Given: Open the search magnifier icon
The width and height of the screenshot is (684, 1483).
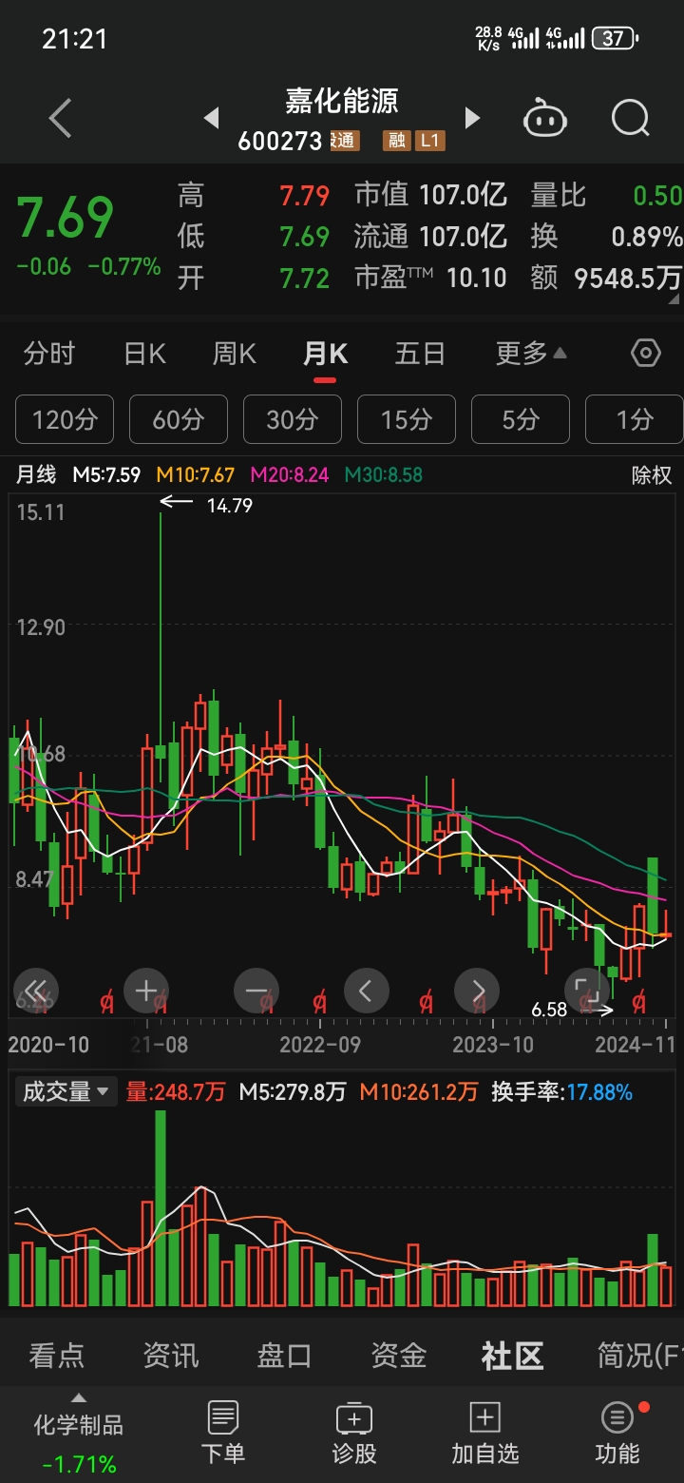Looking at the screenshot, I should [x=630, y=119].
